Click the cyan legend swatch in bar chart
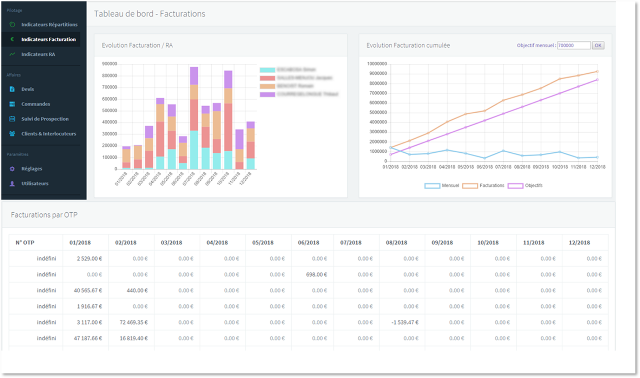The image size is (640, 378). coord(268,70)
